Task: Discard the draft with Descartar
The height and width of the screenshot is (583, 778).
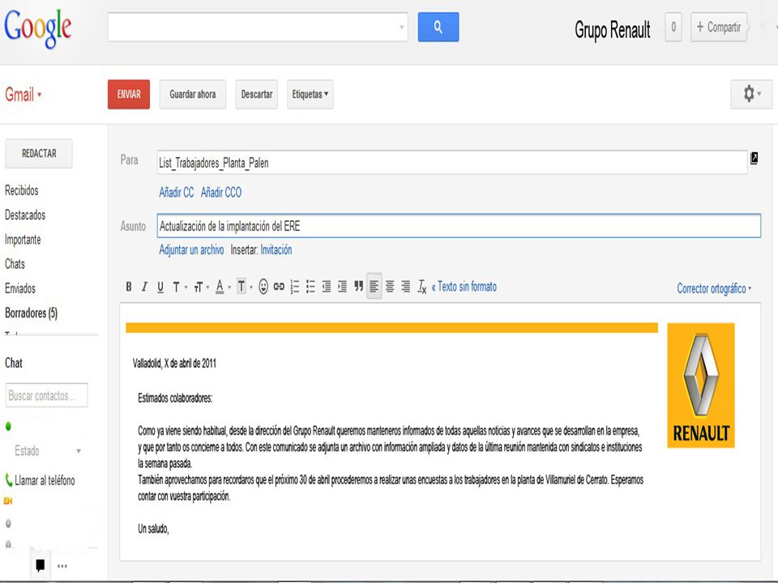Action: 257,94
